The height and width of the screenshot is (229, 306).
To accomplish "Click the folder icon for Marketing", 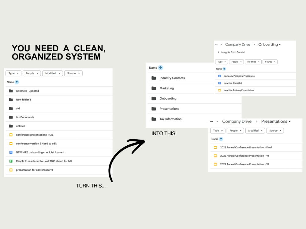I will (154, 88).
